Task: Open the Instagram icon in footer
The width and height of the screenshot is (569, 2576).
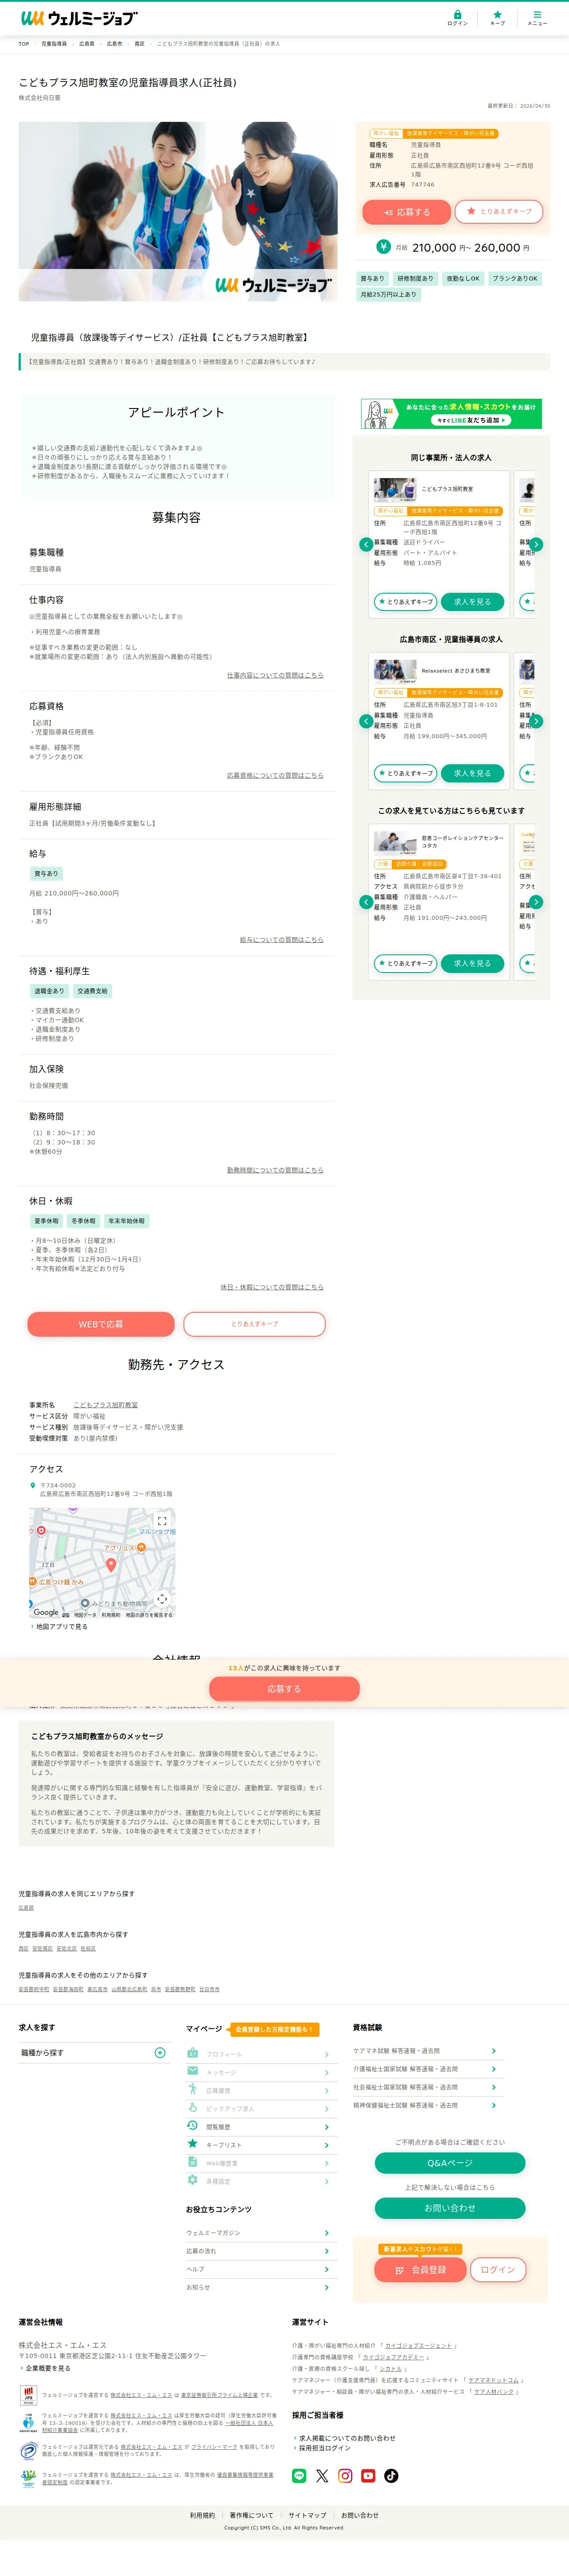Action: [345, 2476]
